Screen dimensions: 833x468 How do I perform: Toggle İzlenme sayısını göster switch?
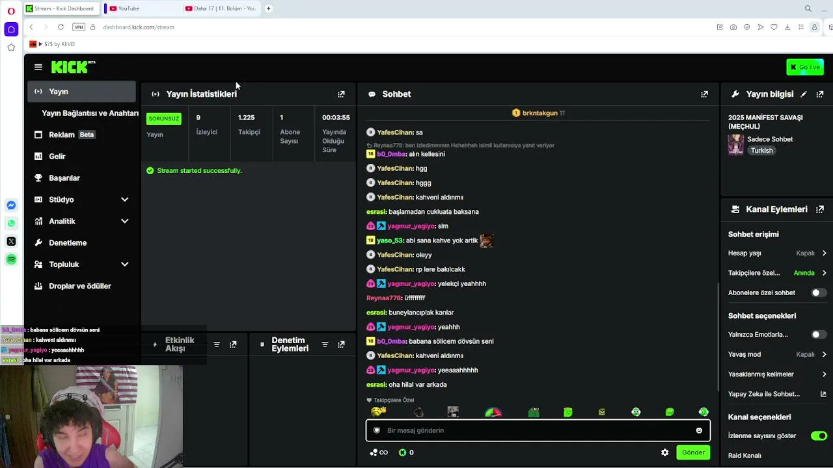819,435
